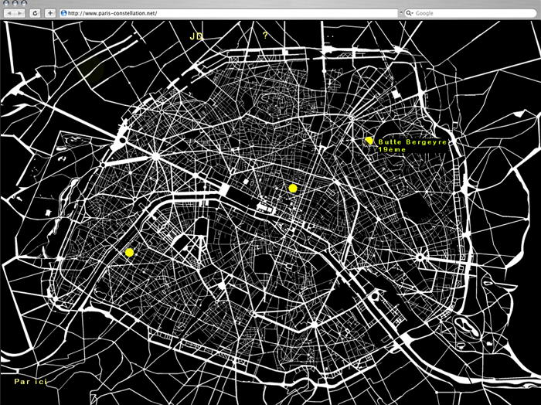Go back with the Safari back arrow
The image size is (541, 405).
click(x=9, y=13)
